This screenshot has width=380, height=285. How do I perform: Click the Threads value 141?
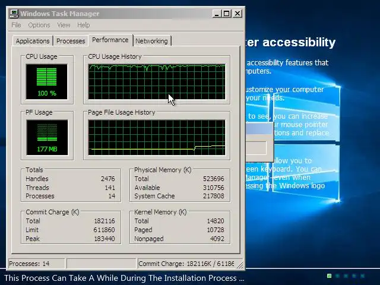[110, 188]
